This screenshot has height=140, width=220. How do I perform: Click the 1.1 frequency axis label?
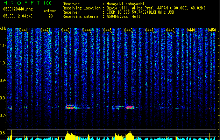tap(3, 45)
